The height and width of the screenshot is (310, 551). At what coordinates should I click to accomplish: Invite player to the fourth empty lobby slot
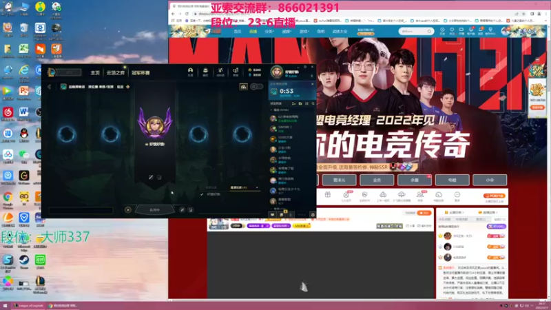click(x=242, y=134)
